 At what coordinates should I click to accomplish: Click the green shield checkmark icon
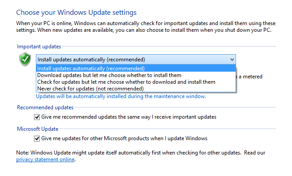pos(25,59)
